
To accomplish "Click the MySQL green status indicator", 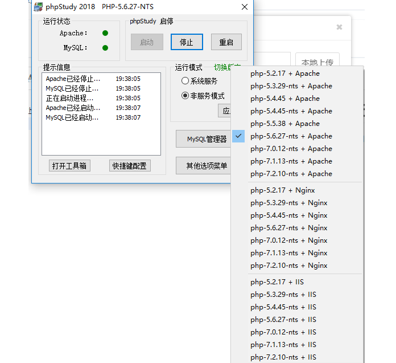I will [105, 48].
